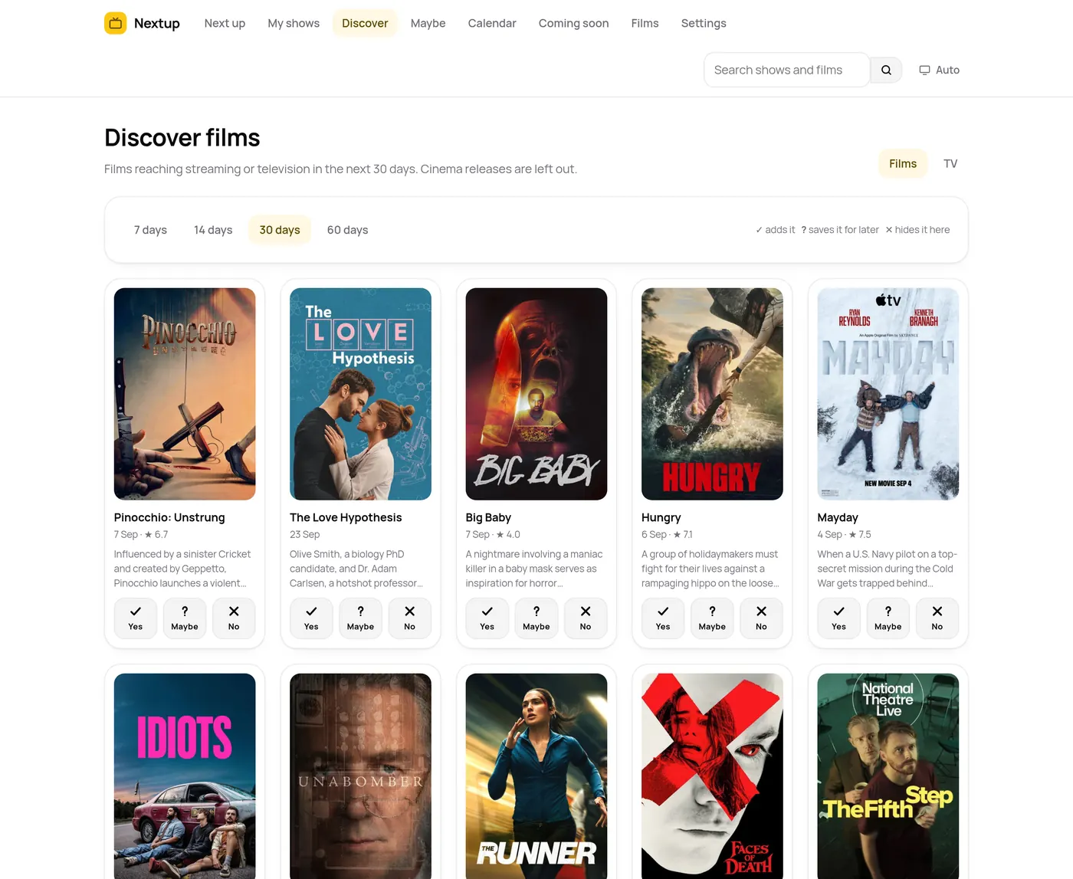This screenshot has height=879, width=1073.
Task: Select the Discover nav item
Action: tap(365, 23)
